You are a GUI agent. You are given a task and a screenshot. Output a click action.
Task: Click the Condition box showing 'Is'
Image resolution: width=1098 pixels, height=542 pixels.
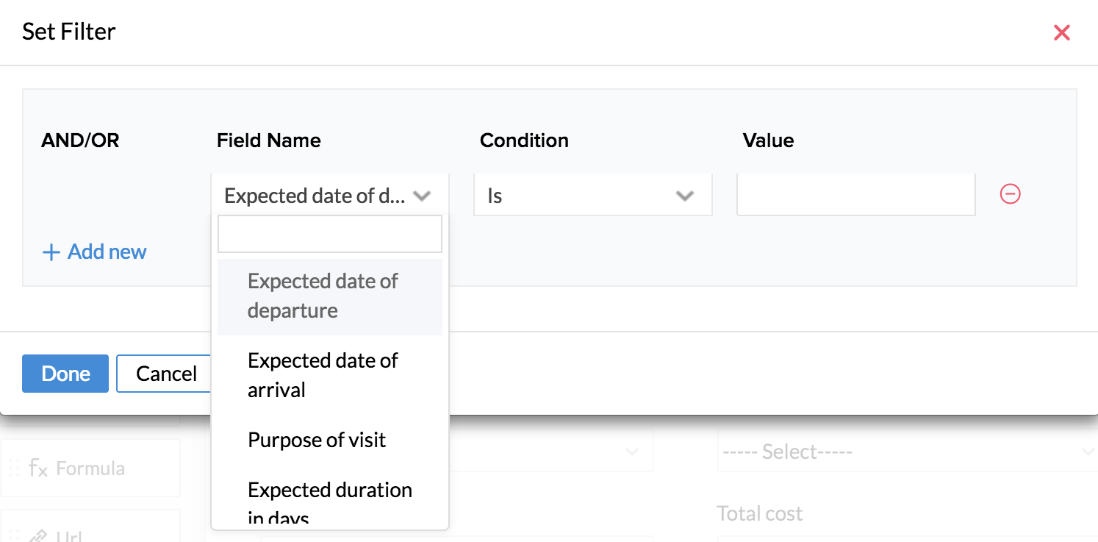click(581, 196)
